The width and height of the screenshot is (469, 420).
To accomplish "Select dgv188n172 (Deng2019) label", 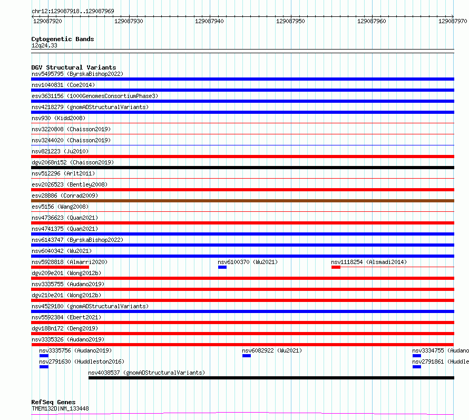I will pos(65,328).
